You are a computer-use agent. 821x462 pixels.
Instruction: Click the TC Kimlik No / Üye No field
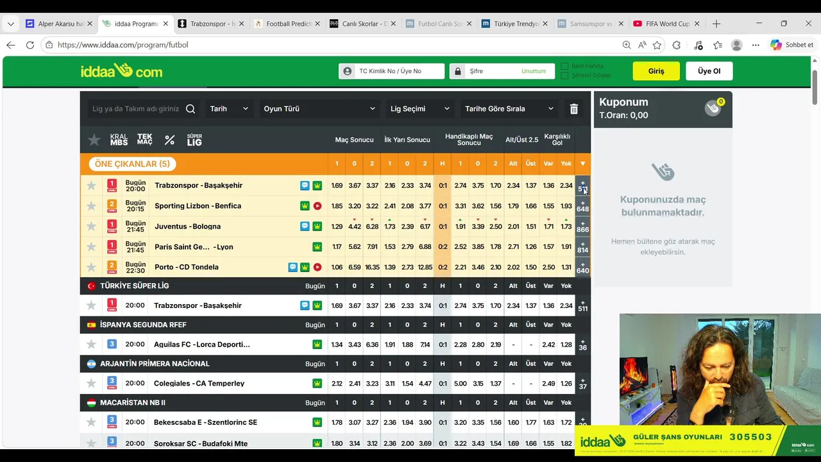pos(391,71)
